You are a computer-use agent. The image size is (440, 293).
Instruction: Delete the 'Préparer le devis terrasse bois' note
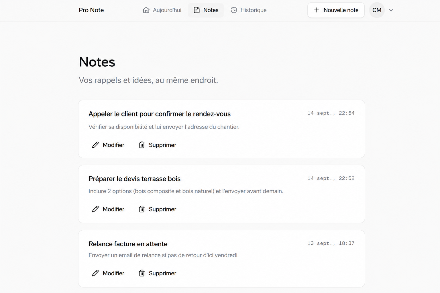tap(158, 209)
